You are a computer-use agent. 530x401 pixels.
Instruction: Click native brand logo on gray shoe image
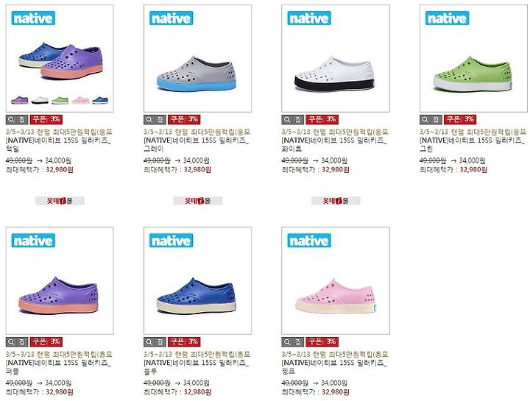(171, 18)
